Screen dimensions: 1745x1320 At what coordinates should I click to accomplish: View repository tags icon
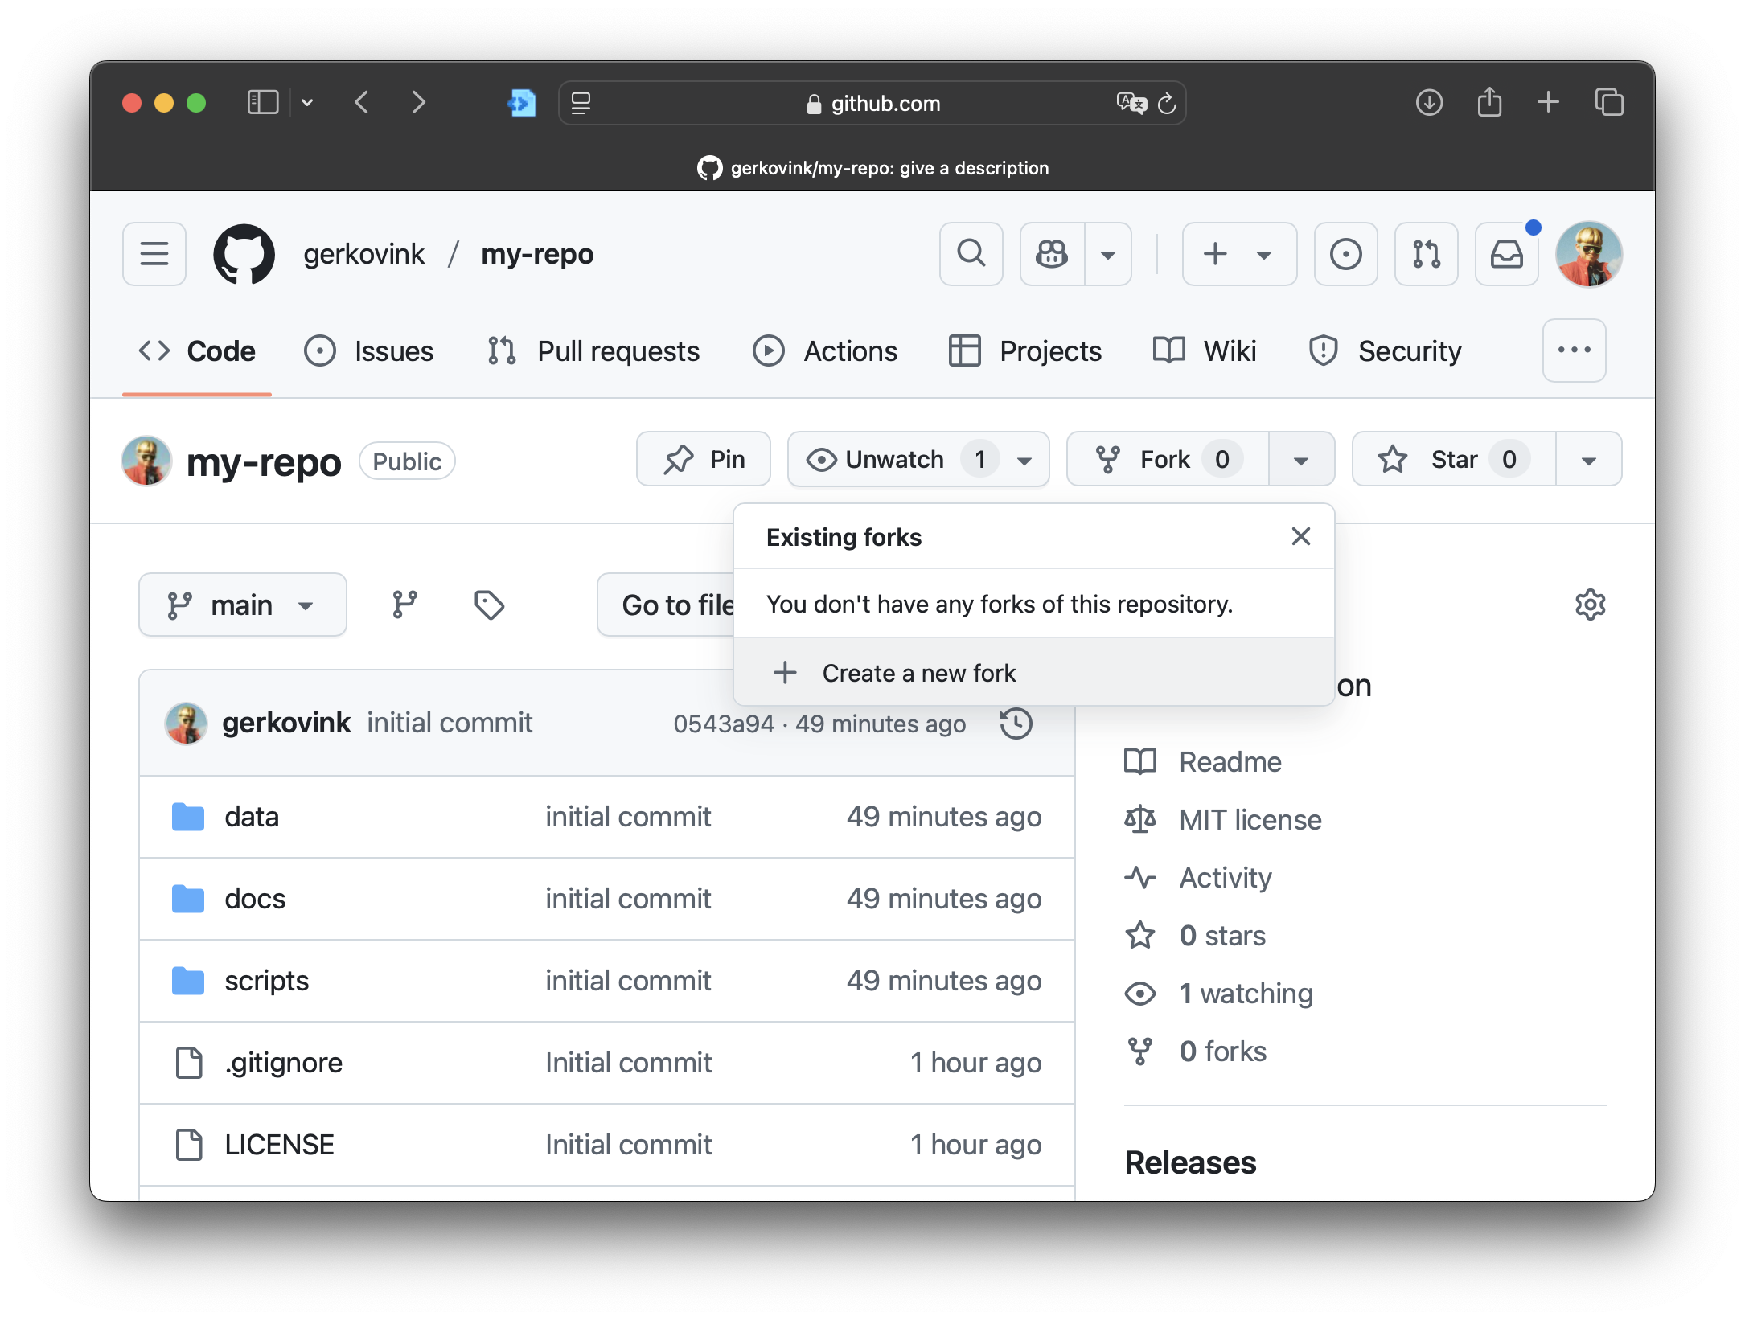coord(489,605)
